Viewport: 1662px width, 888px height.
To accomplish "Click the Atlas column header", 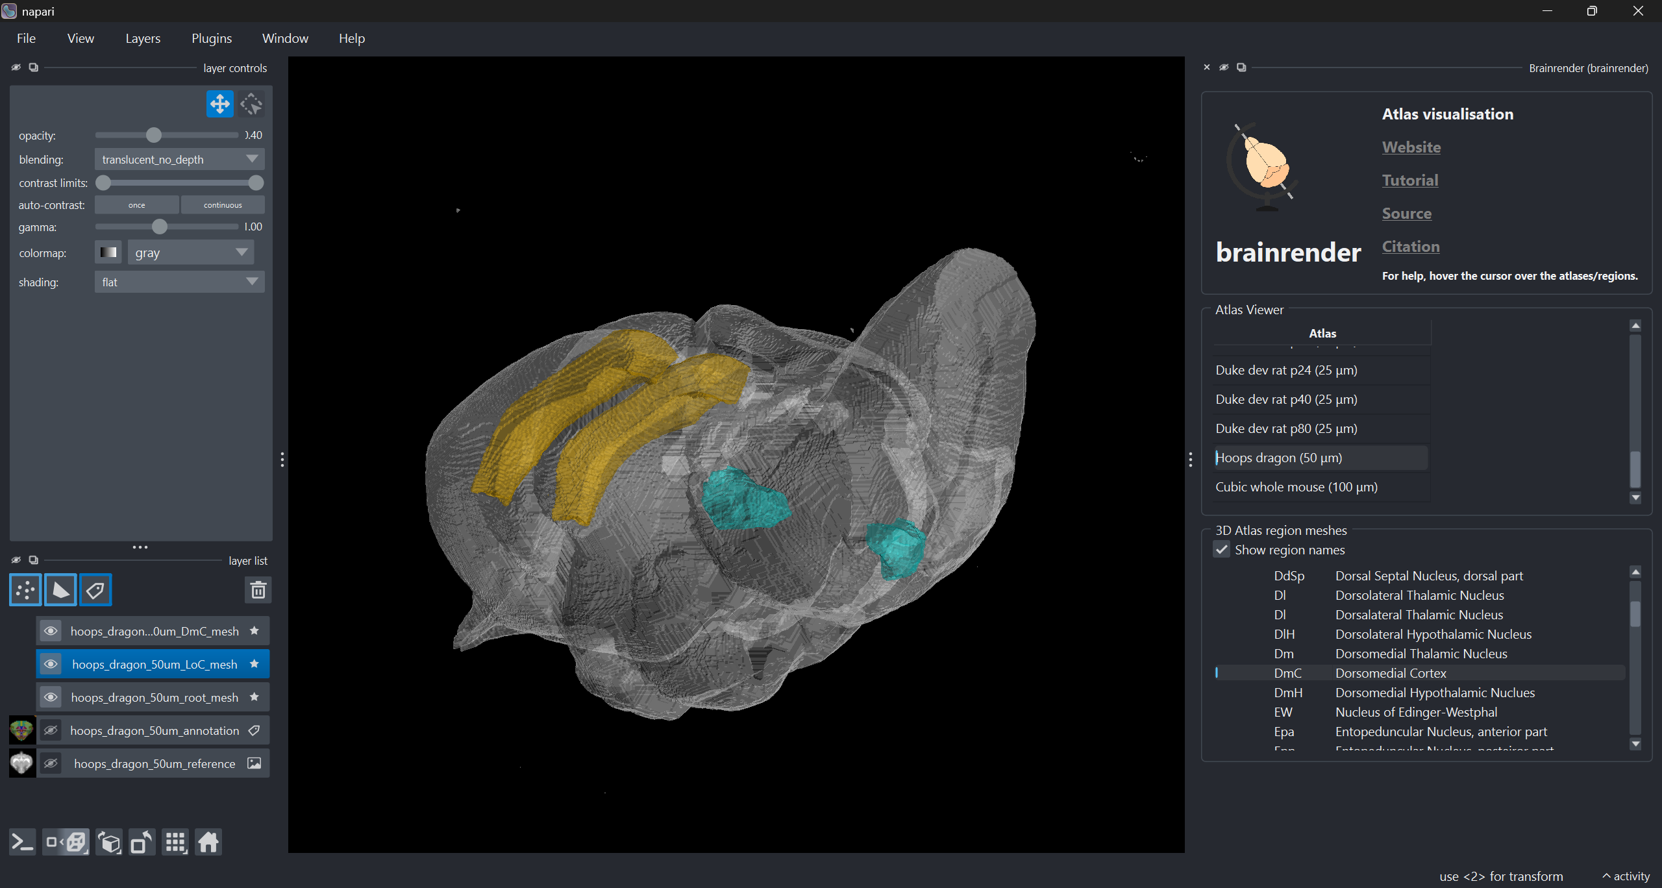I will (1322, 333).
